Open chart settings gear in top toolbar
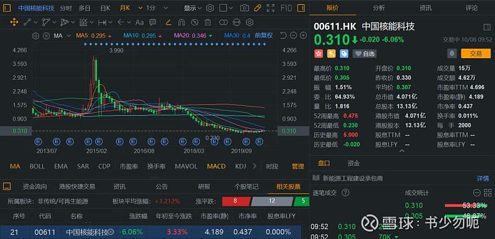The image size is (495, 239). pyautogui.click(x=210, y=8)
